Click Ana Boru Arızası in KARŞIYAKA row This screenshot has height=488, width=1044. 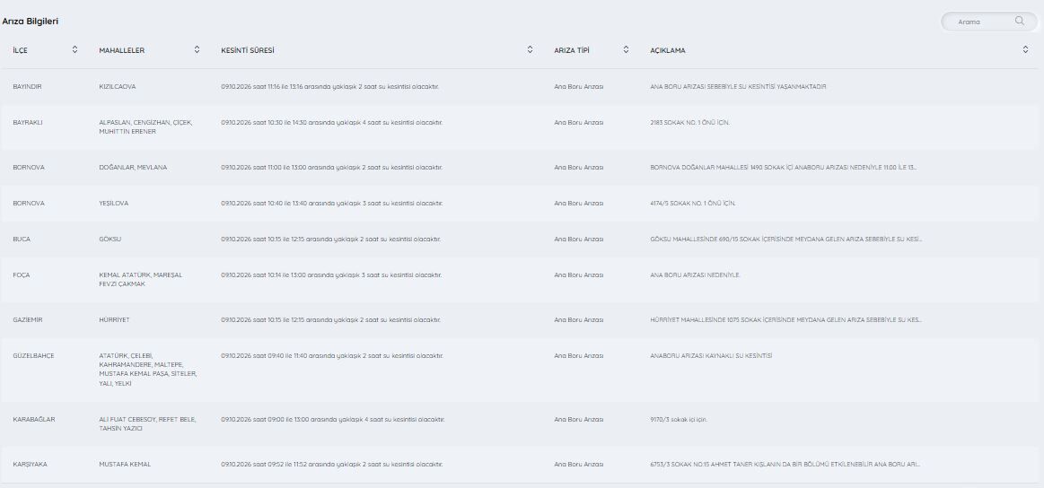[579, 464]
